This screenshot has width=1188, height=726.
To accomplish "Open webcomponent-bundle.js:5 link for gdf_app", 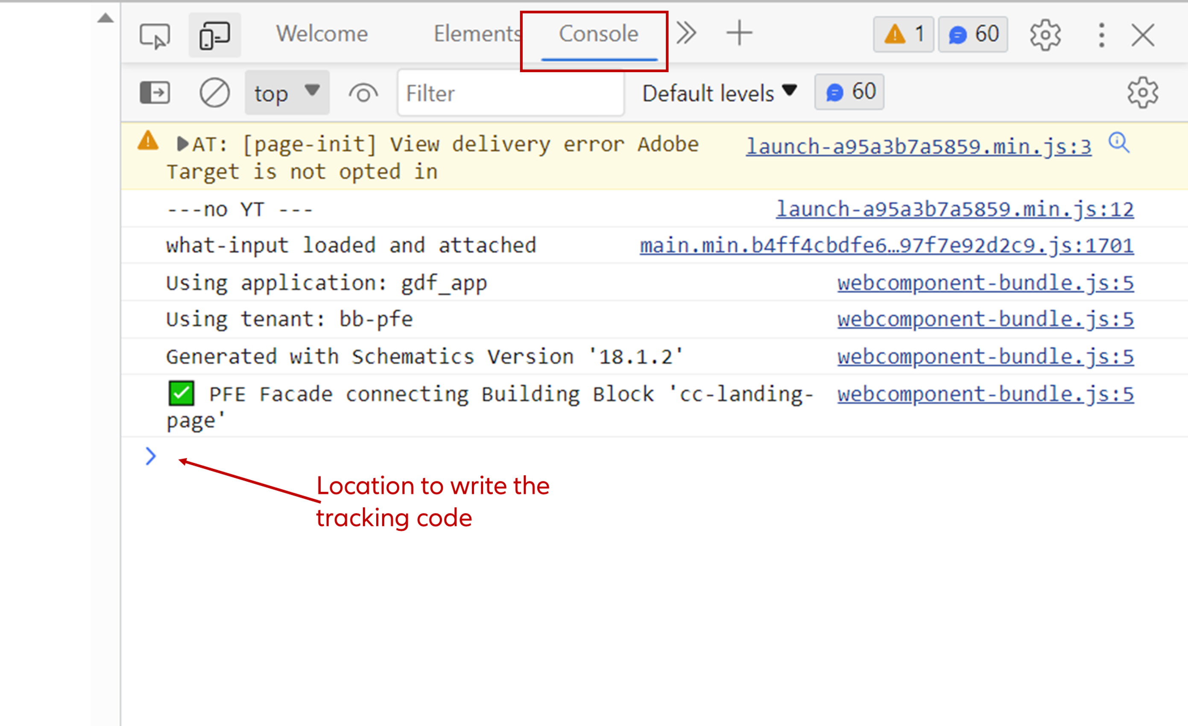I will pos(986,283).
